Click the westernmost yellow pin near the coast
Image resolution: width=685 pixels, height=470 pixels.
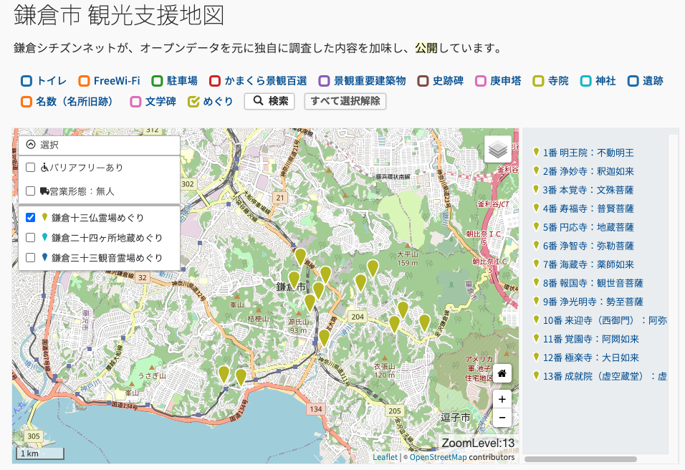(x=224, y=373)
